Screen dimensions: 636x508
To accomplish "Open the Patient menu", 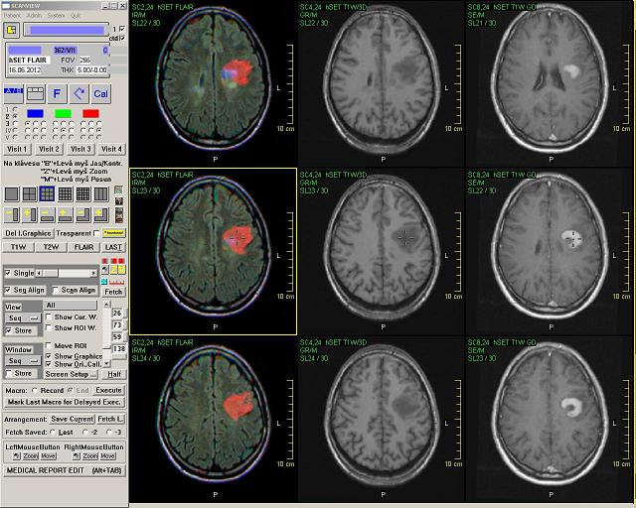I will pos(13,16).
